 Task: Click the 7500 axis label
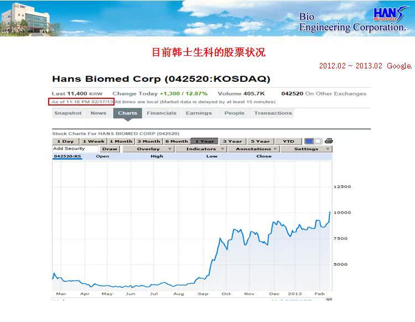point(340,239)
